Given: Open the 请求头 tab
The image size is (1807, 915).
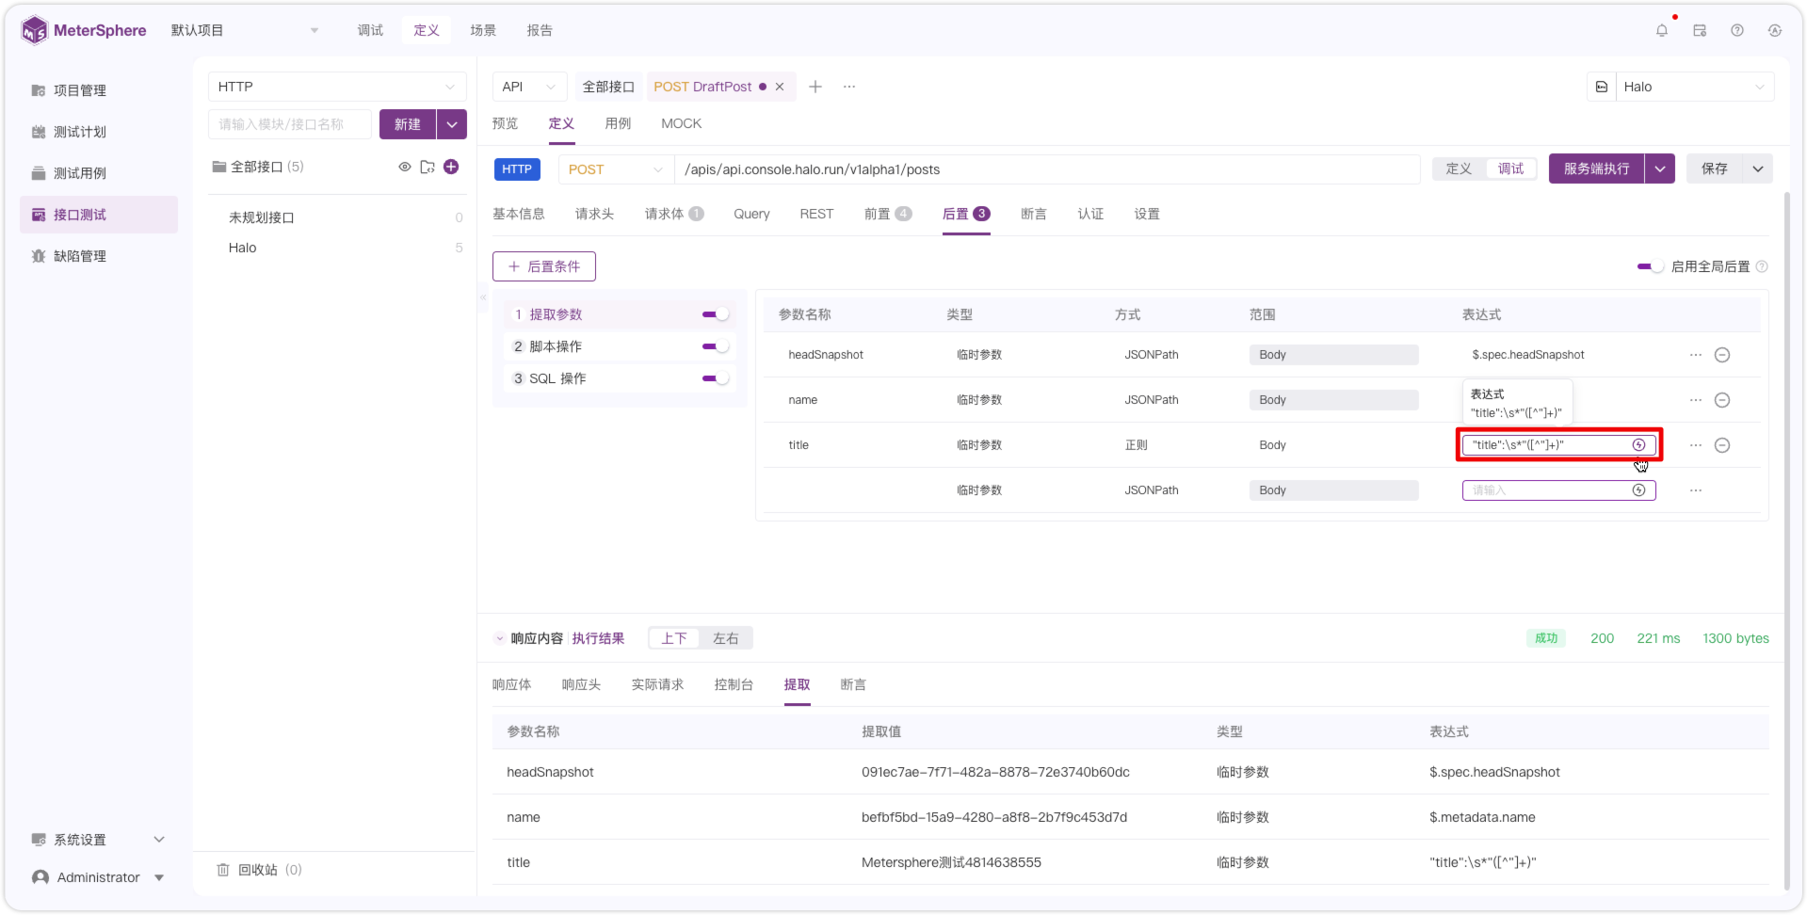Looking at the screenshot, I should click(594, 214).
